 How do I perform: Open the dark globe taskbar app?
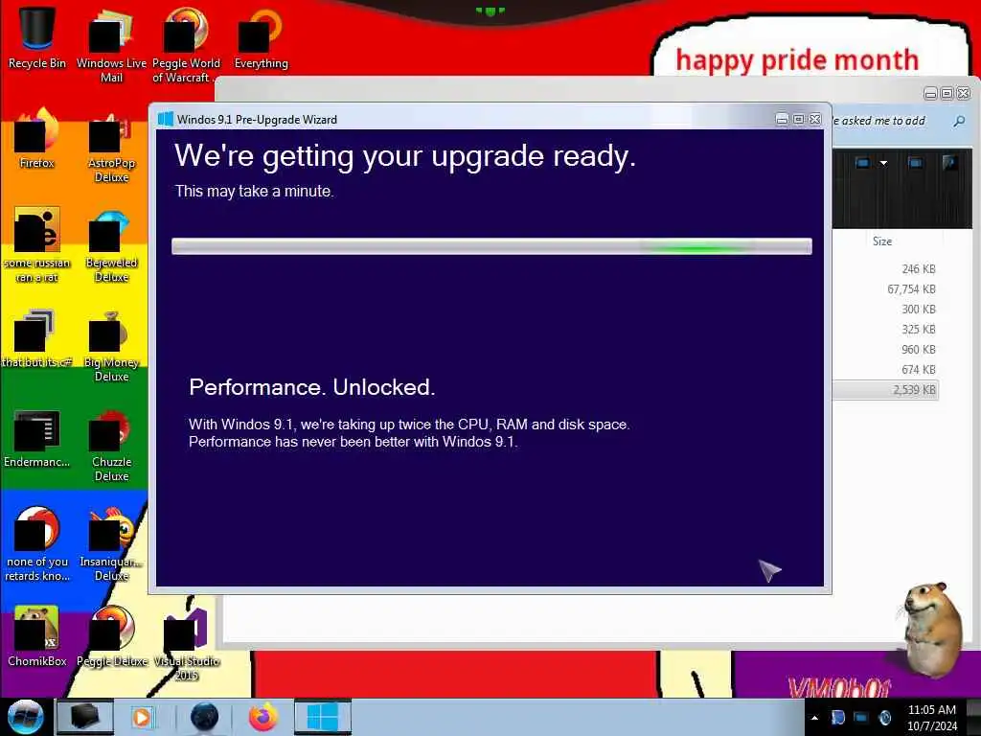click(x=204, y=717)
